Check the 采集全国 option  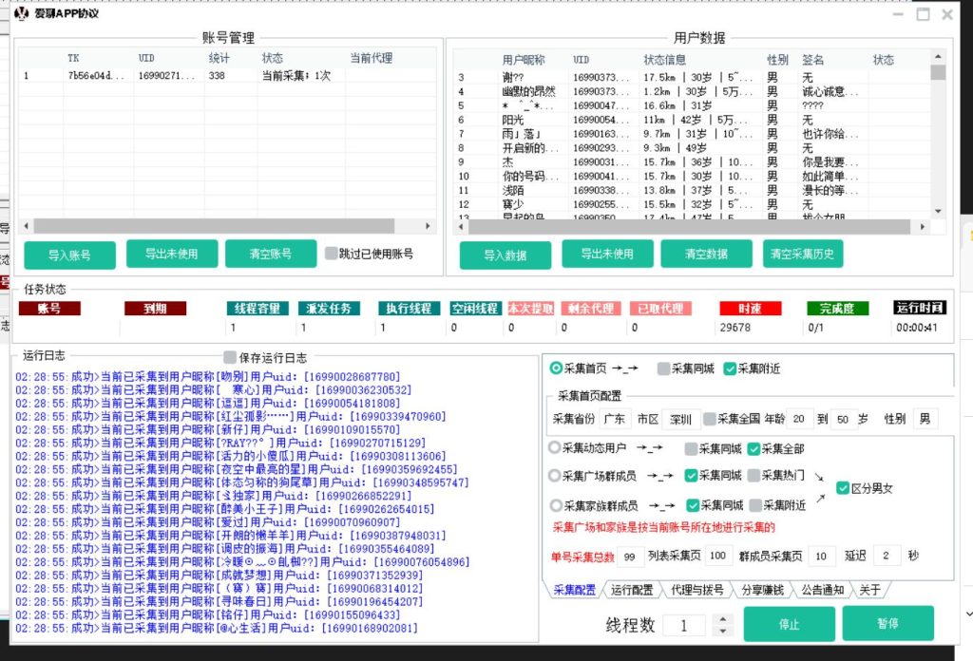708,419
